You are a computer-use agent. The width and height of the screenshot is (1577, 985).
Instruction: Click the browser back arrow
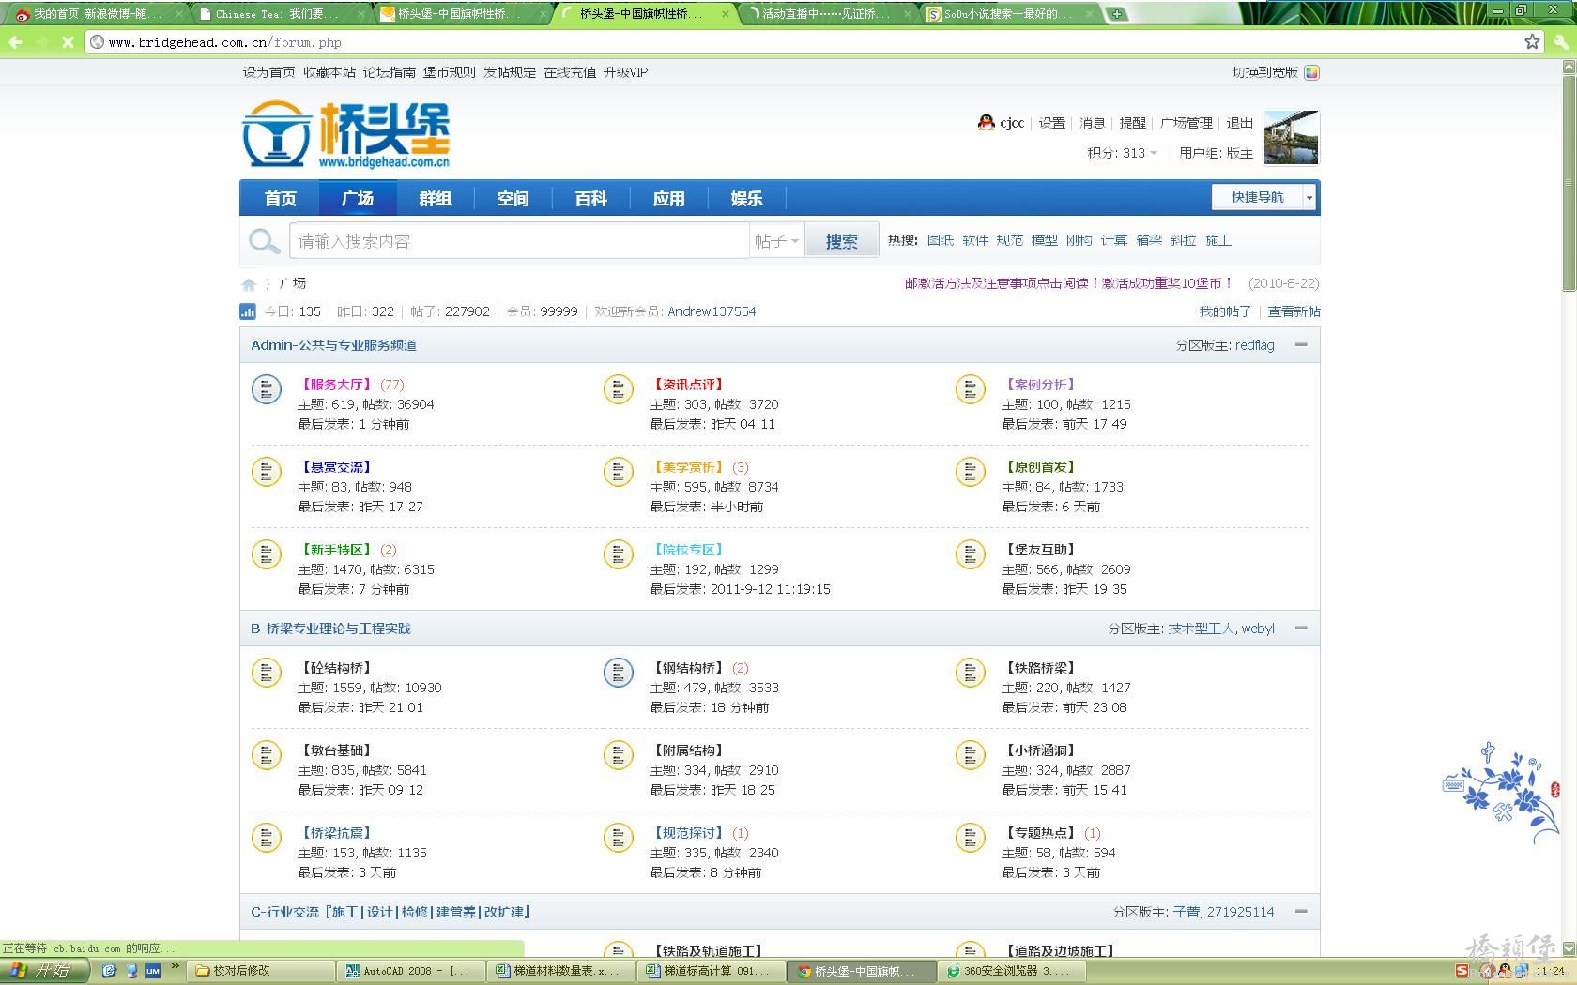[16, 42]
